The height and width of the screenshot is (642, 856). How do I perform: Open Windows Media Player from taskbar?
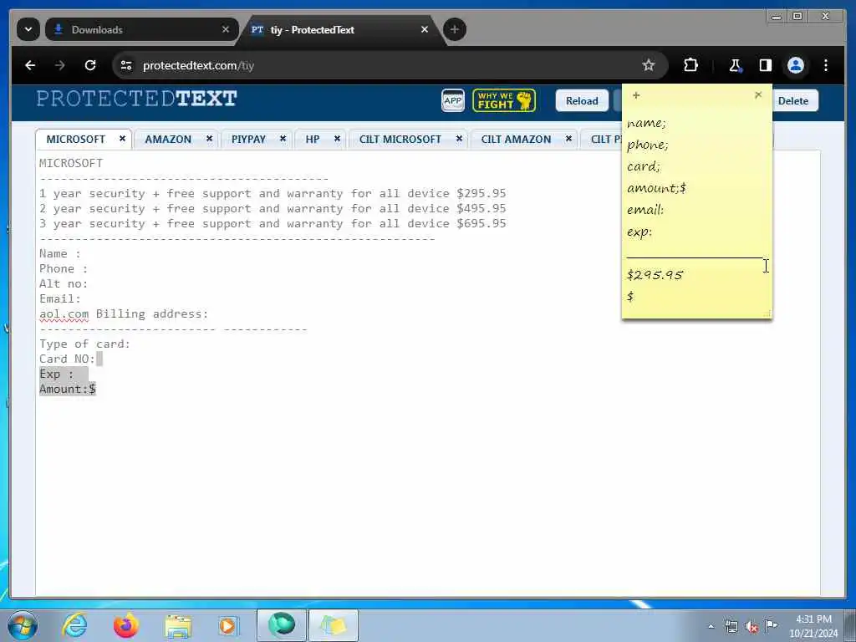[229, 625]
